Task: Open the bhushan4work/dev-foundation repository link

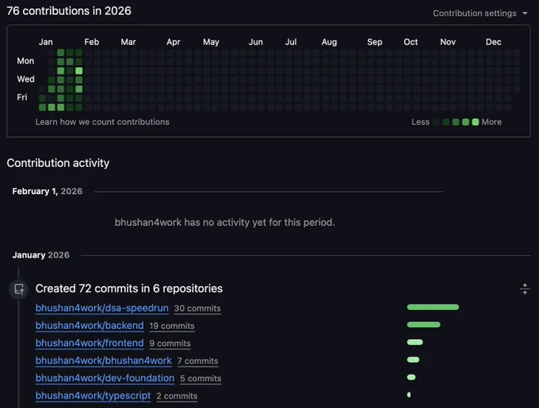Action: coord(105,378)
